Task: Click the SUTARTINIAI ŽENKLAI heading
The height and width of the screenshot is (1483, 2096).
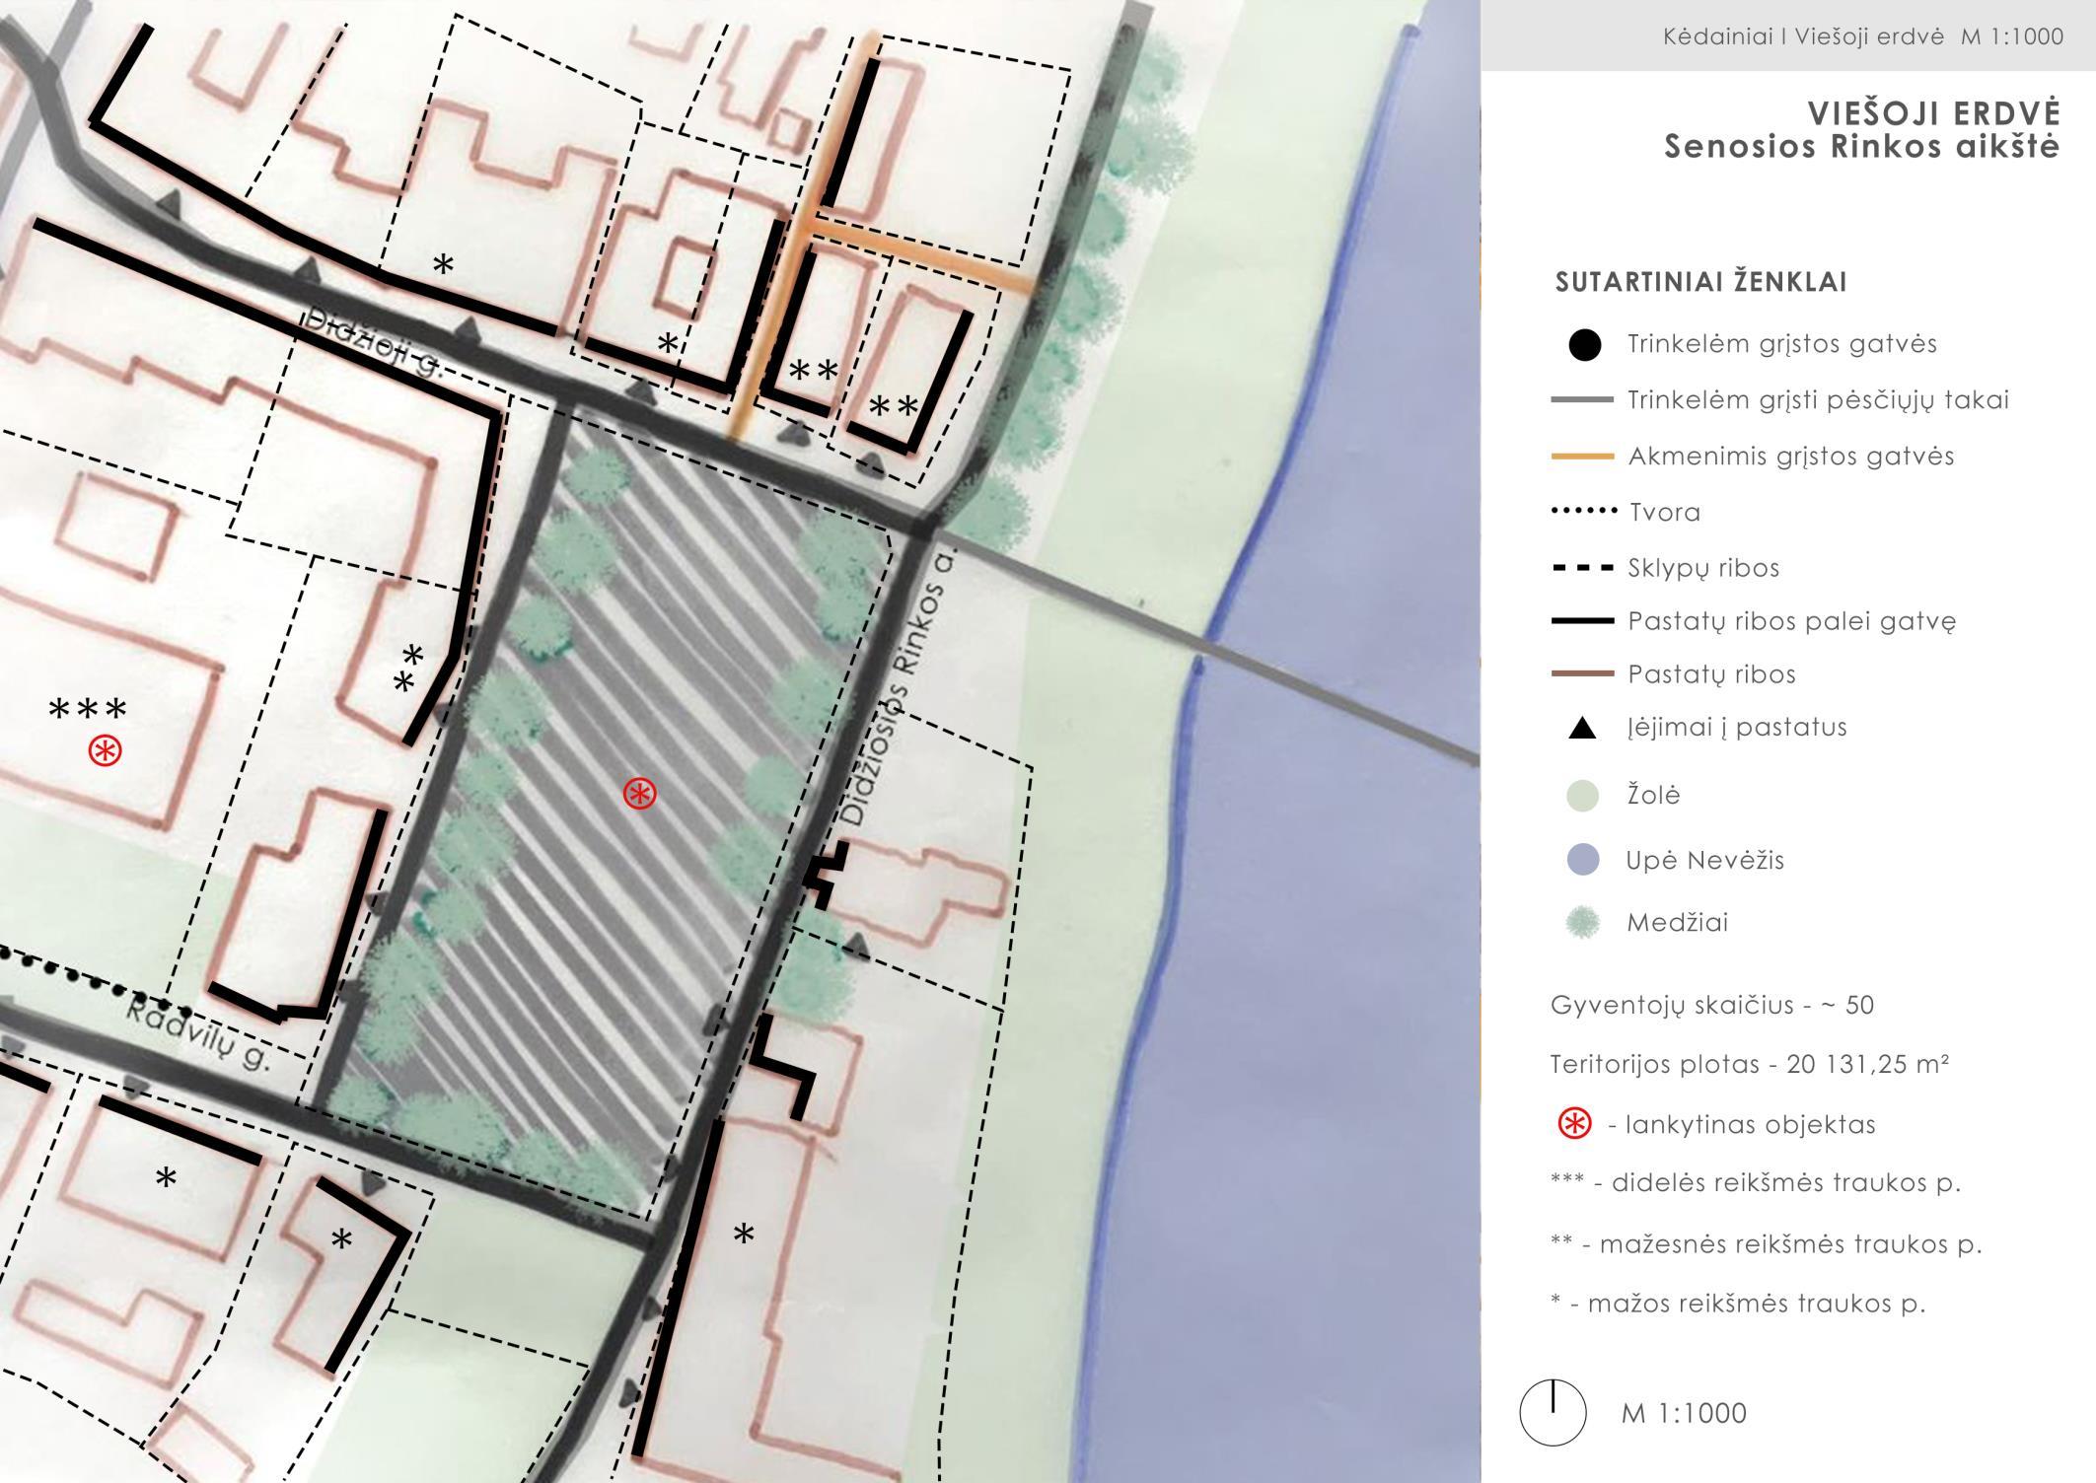Action: pos(1700,282)
